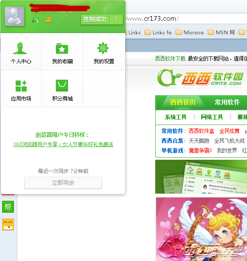Click the 西西合集: blue row label
Viewport: 247px width, 261px height.
pyautogui.click(x=173, y=141)
